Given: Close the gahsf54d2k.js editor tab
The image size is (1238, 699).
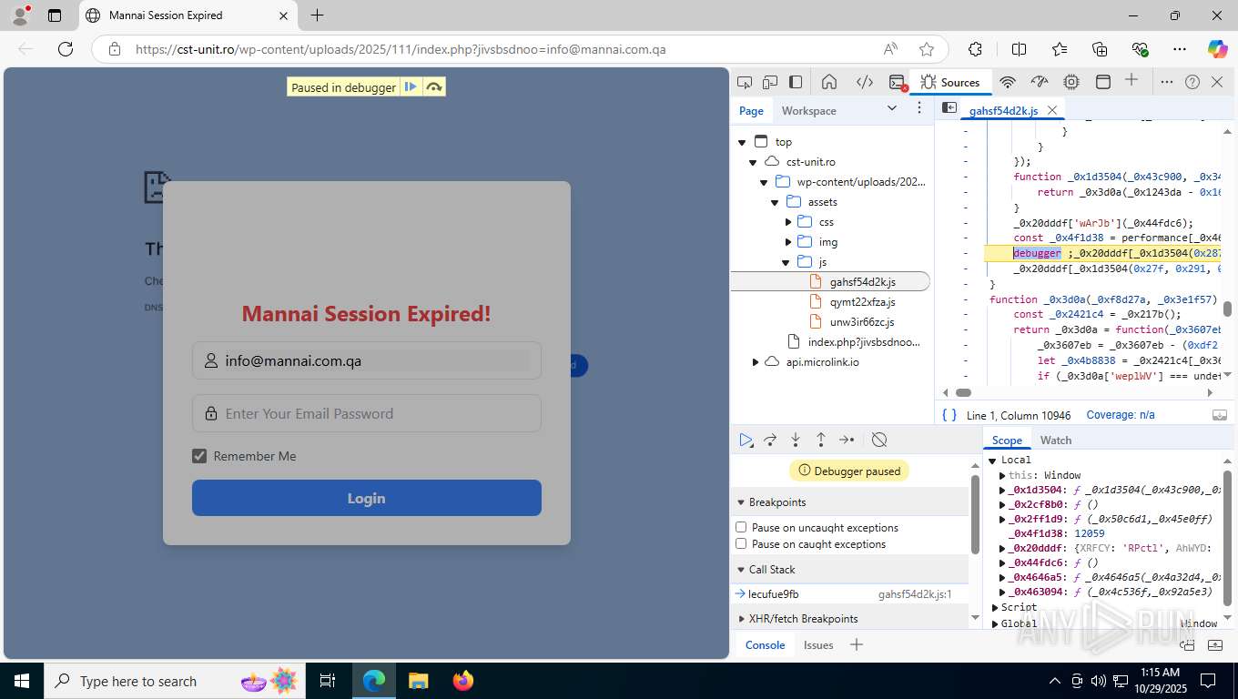Looking at the screenshot, I should coord(1052,110).
